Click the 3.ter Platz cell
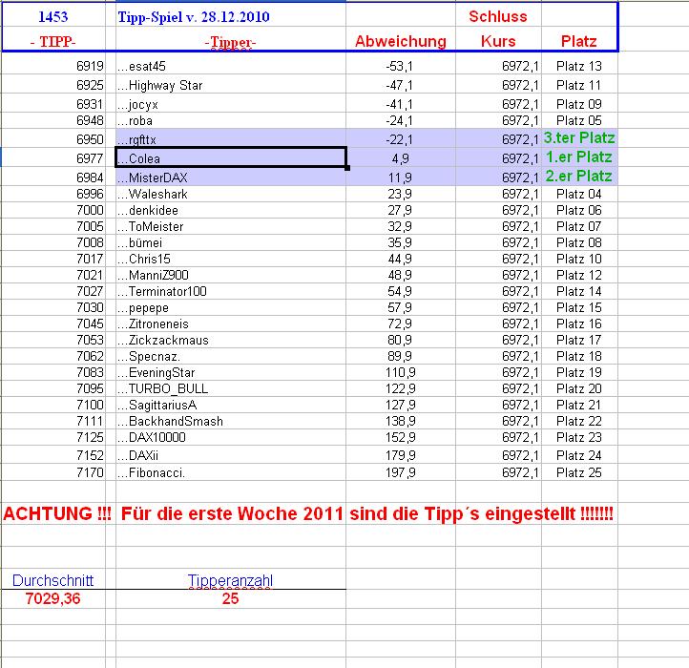This screenshot has height=668, width=689. coord(579,138)
